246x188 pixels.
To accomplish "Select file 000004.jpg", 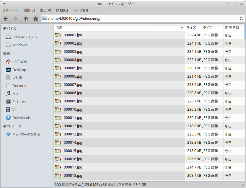I will click(x=120, y=60).
